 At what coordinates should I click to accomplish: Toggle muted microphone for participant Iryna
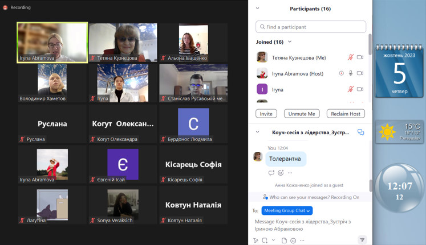click(351, 89)
